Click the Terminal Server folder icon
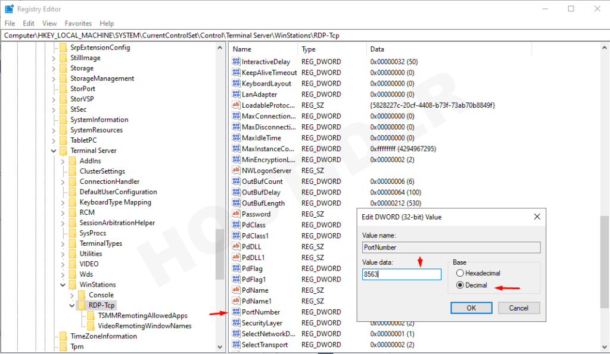 pos(63,151)
